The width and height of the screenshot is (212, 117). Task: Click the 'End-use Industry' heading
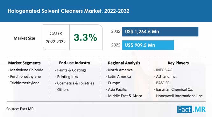74,63
